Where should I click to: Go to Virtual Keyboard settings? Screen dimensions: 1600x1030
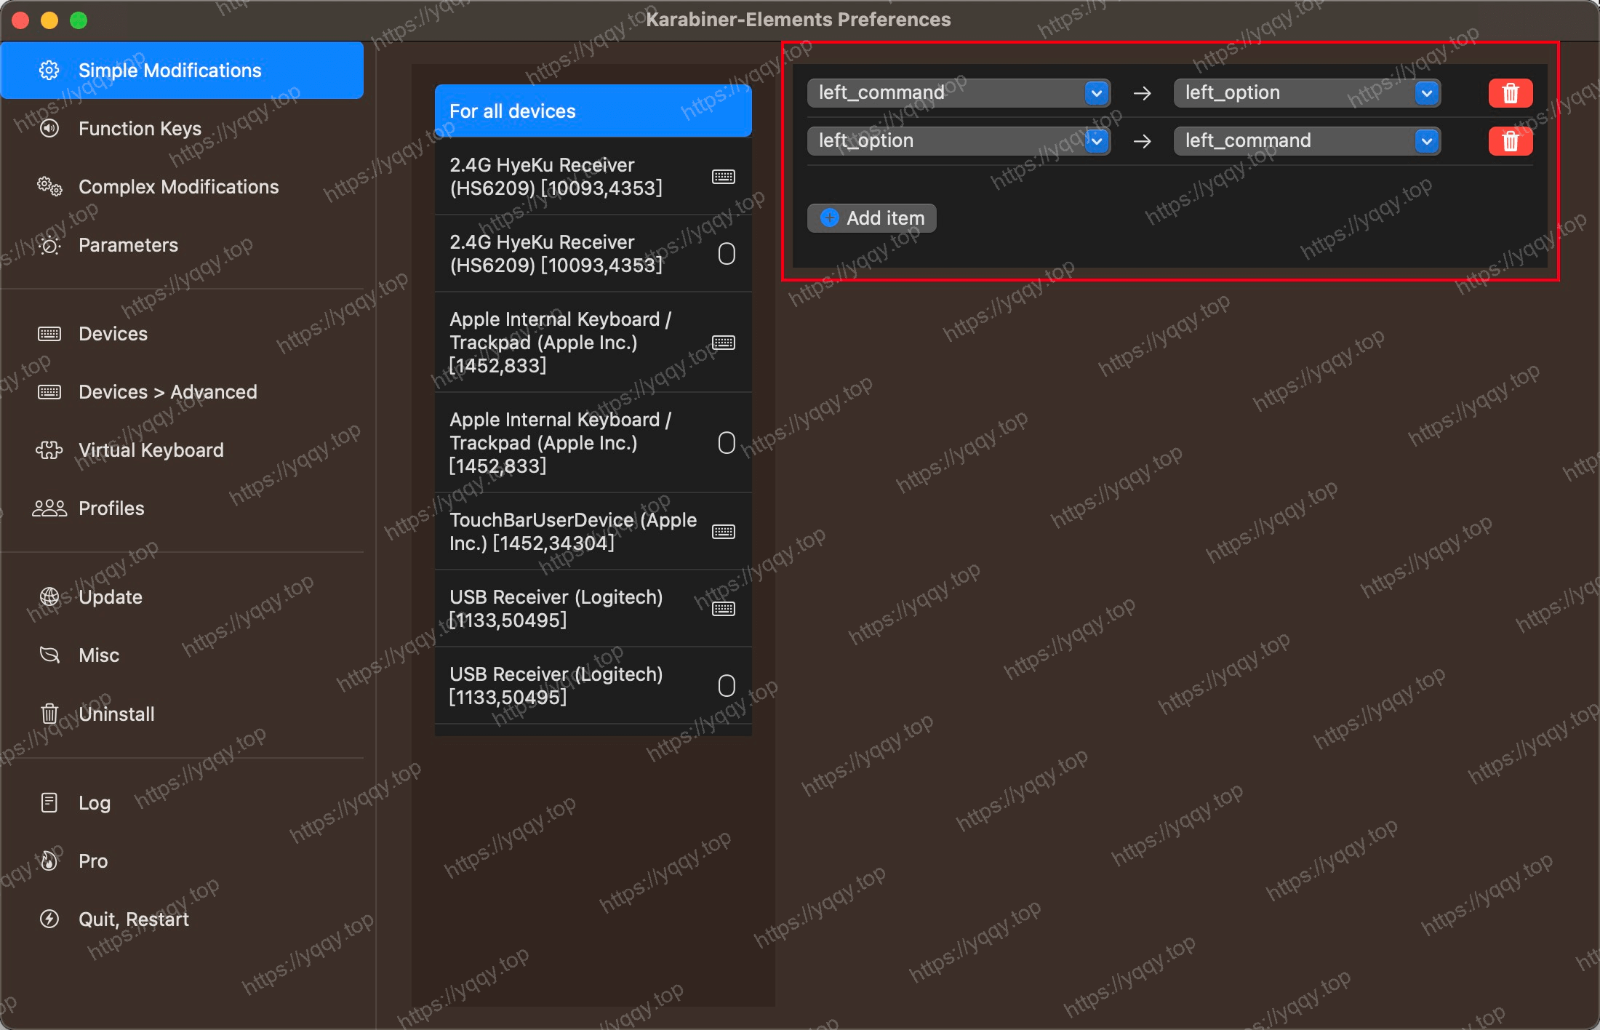coord(151,450)
